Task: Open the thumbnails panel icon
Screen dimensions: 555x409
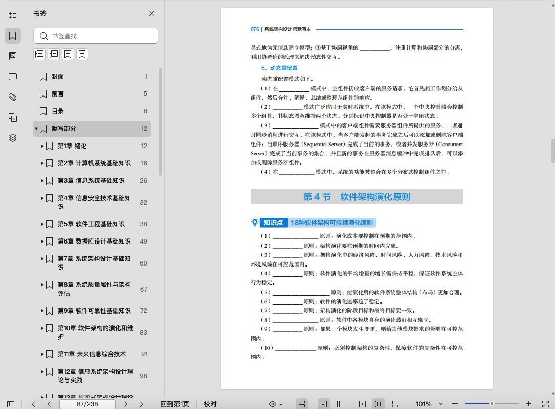Action: click(x=13, y=56)
